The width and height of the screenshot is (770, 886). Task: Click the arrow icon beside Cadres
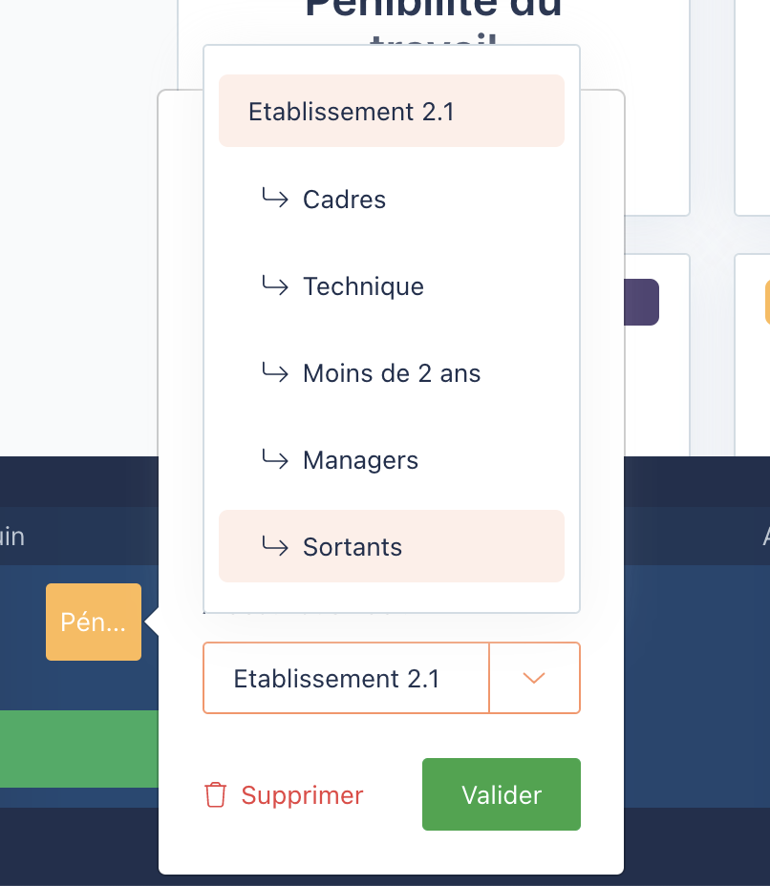275,199
